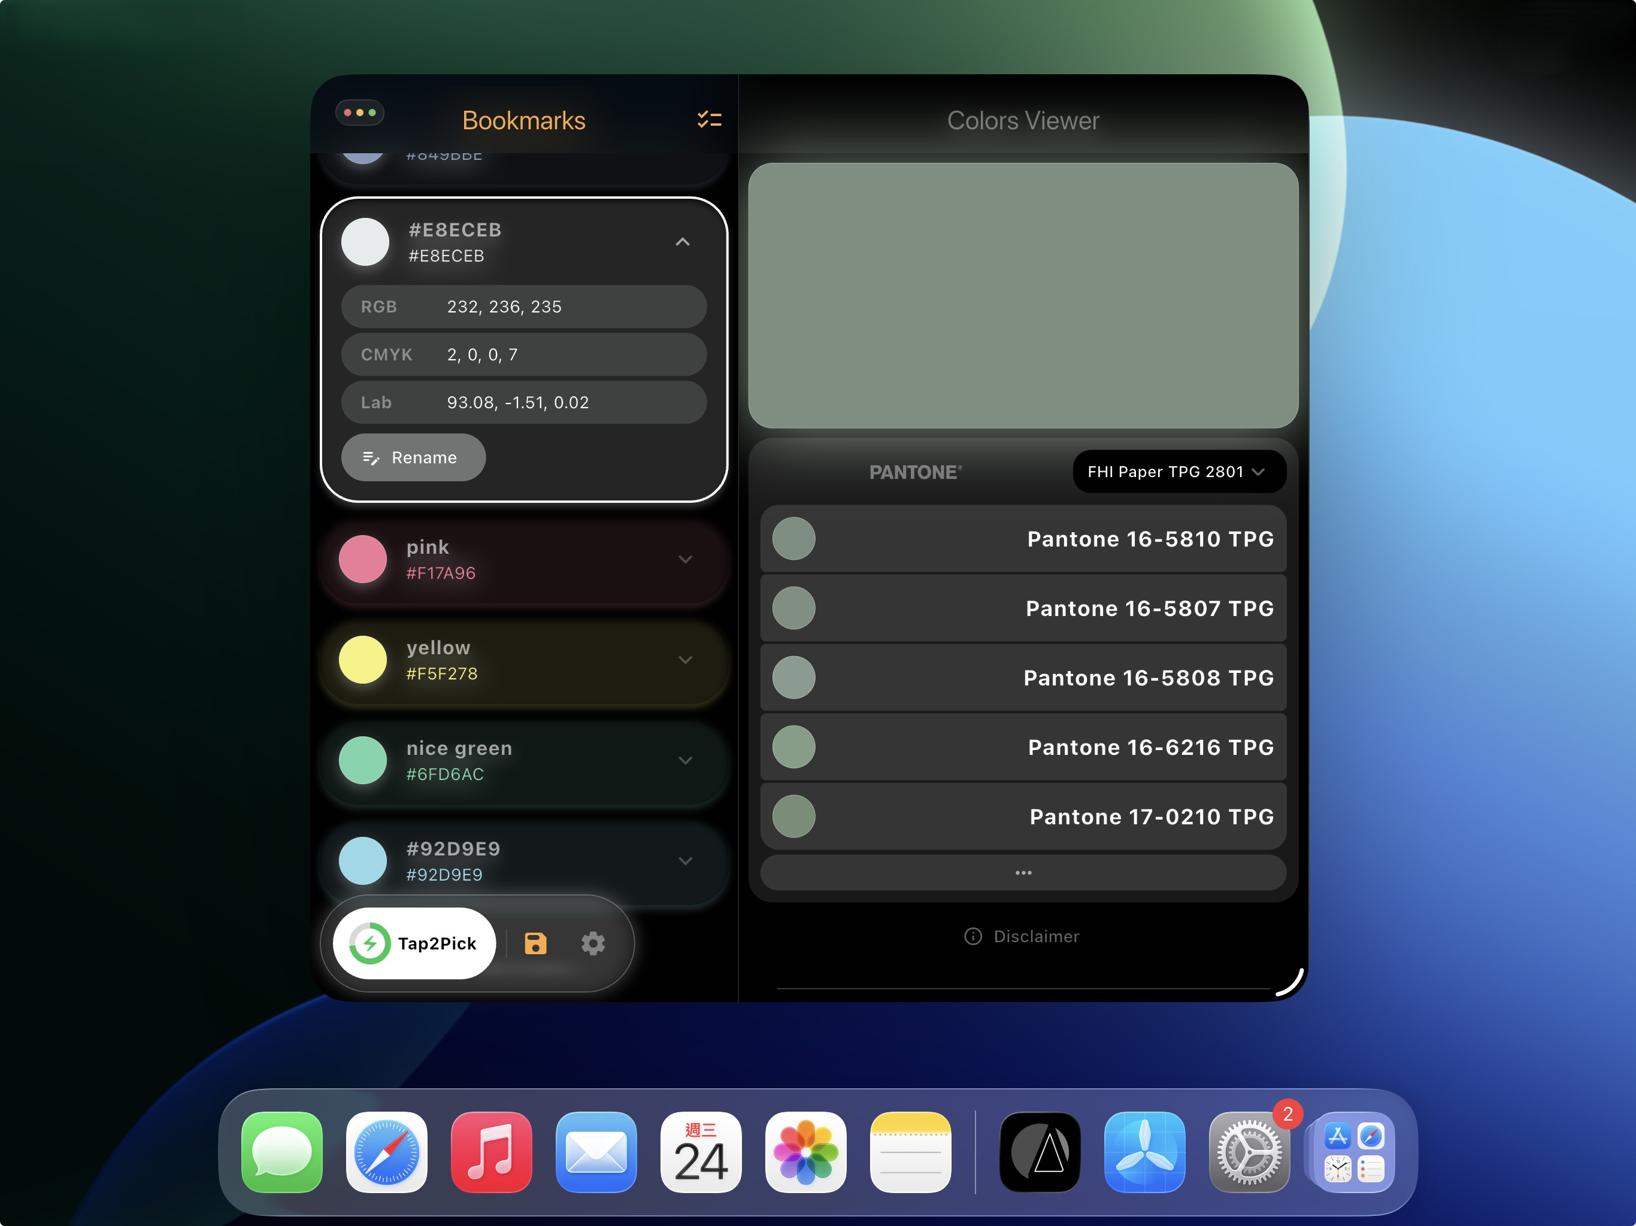Screen dimensions: 1636x1226
Task: Open the checklist selection icon beside Bookmarks
Action: [x=709, y=120]
